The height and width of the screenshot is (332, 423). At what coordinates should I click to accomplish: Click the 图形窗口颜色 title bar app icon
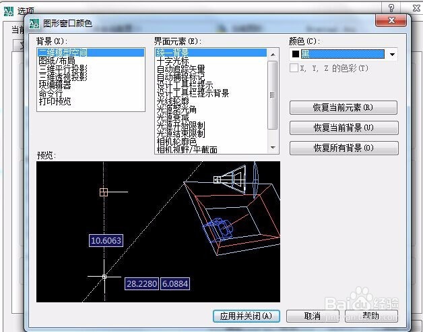[x=34, y=24]
